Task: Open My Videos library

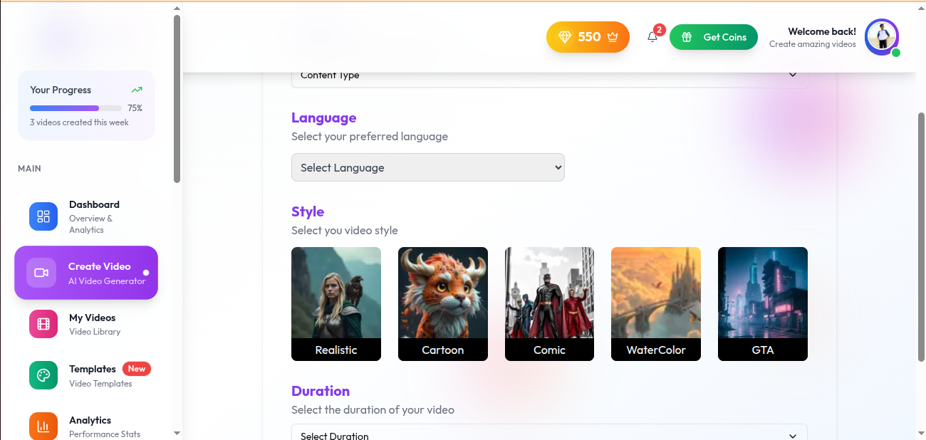Action: click(x=86, y=324)
